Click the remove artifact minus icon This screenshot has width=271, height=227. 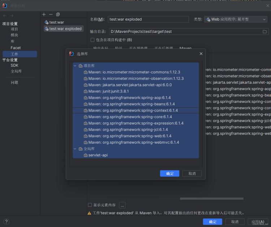coord(51,14)
